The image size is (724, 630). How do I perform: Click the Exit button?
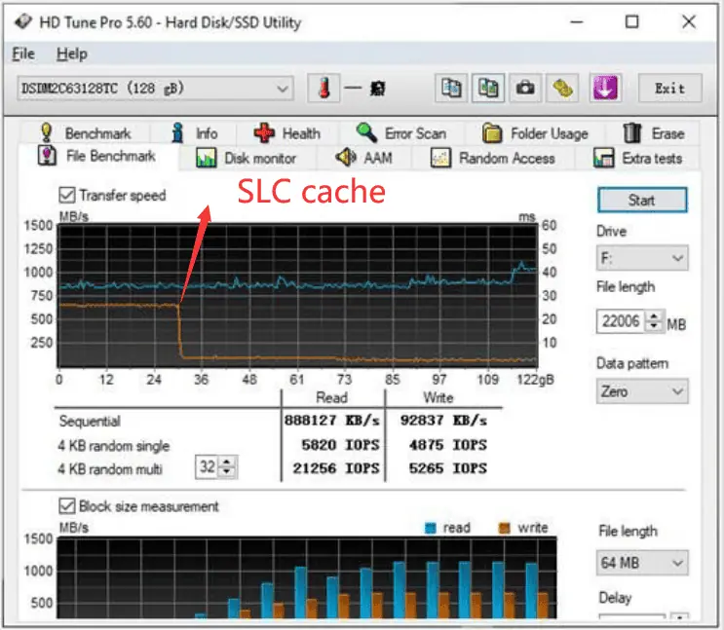[x=670, y=88]
